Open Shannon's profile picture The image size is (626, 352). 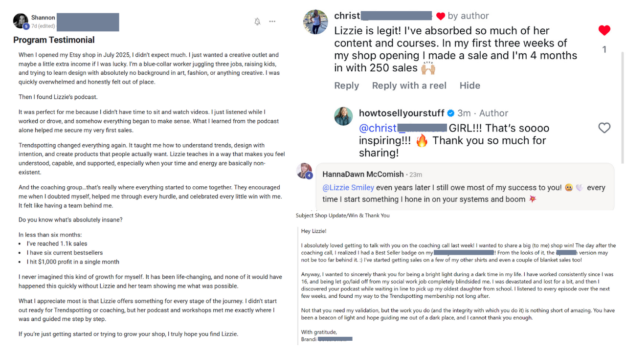[x=21, y=21]
